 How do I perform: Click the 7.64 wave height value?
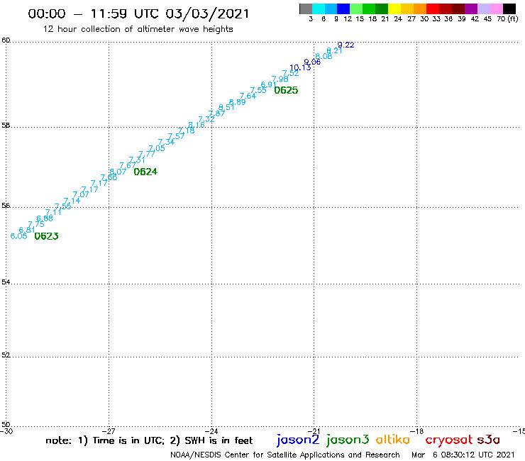(x=248, y=96)
